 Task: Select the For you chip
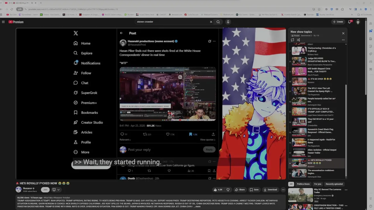pyautogui.click(x=318, y=184)
